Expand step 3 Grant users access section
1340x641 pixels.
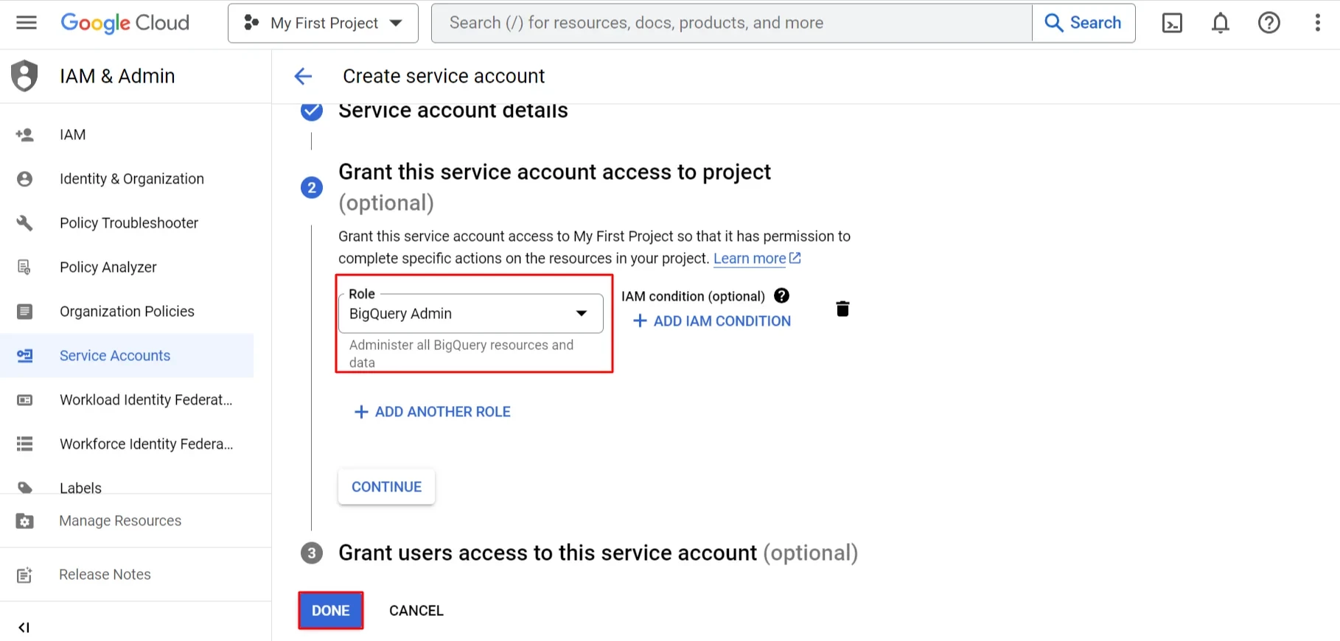tap(598, 553)
